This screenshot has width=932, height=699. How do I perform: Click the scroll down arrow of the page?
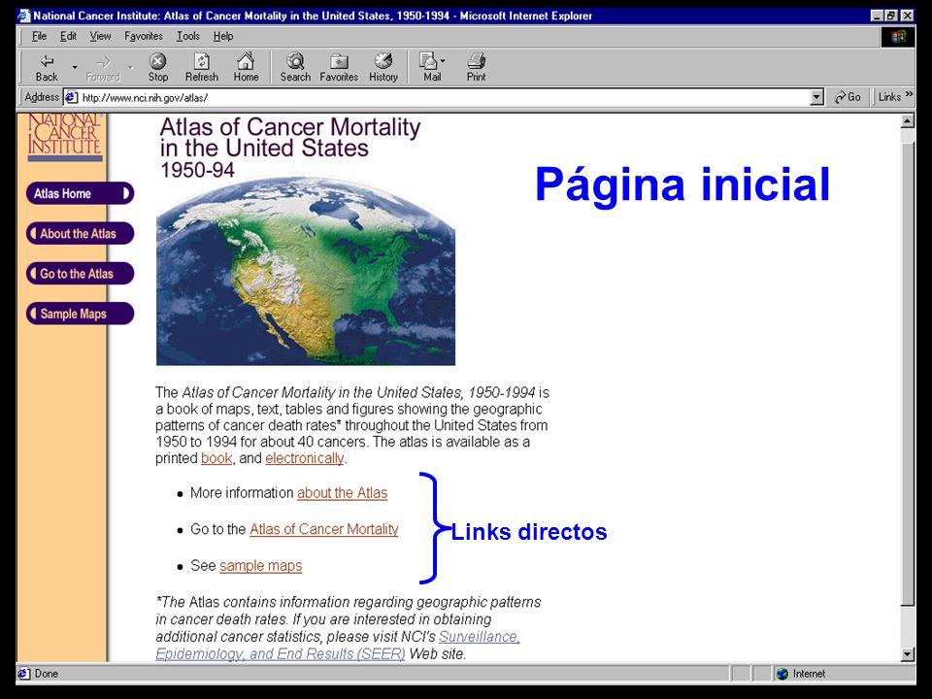[907, 654]
